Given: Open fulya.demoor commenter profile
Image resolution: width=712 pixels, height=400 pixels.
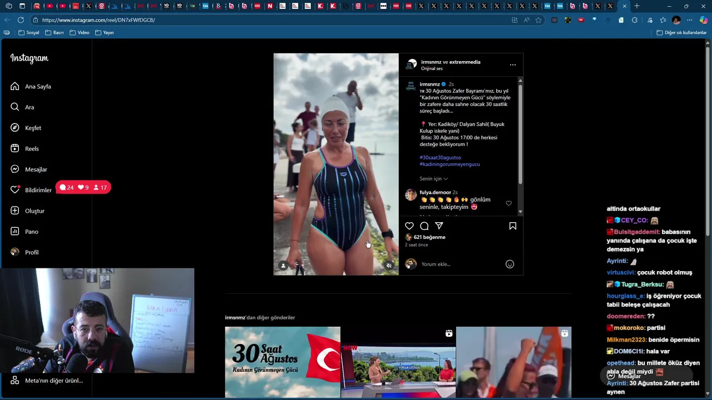Looking at the screenshot, I should [x=436, y=193].
